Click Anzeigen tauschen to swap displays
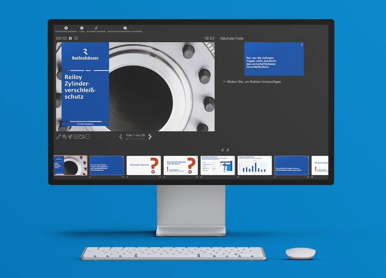Image resolution: width=386 pixels, height=278 pixels. pos(96,29)
